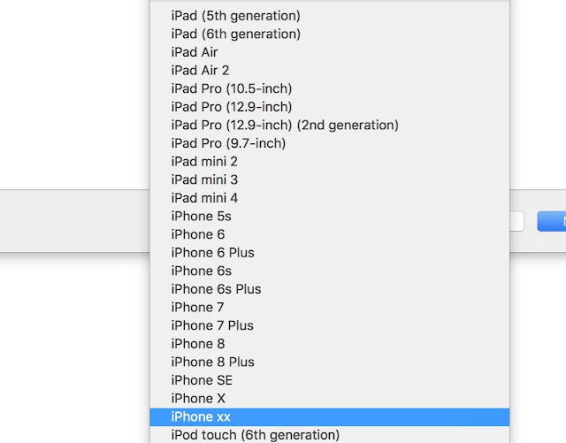Choose iPad (6th generation) option

click(x=329, y=34)
